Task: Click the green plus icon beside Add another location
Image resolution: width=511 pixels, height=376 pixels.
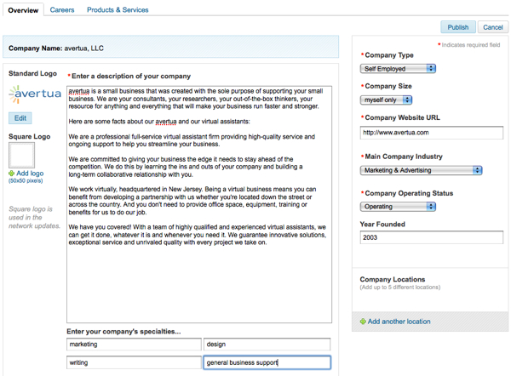Action: point(364,322)
